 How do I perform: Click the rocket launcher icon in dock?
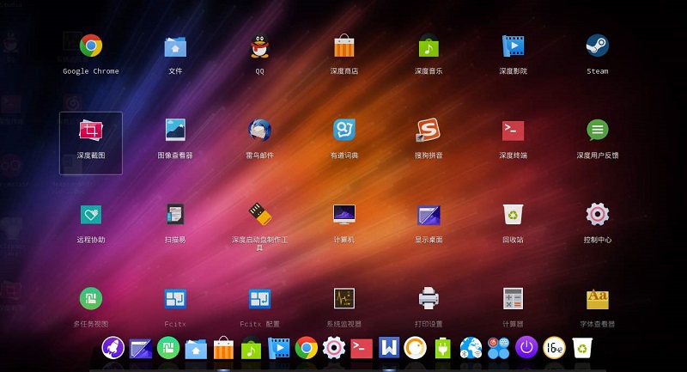(x=112, y=348)
